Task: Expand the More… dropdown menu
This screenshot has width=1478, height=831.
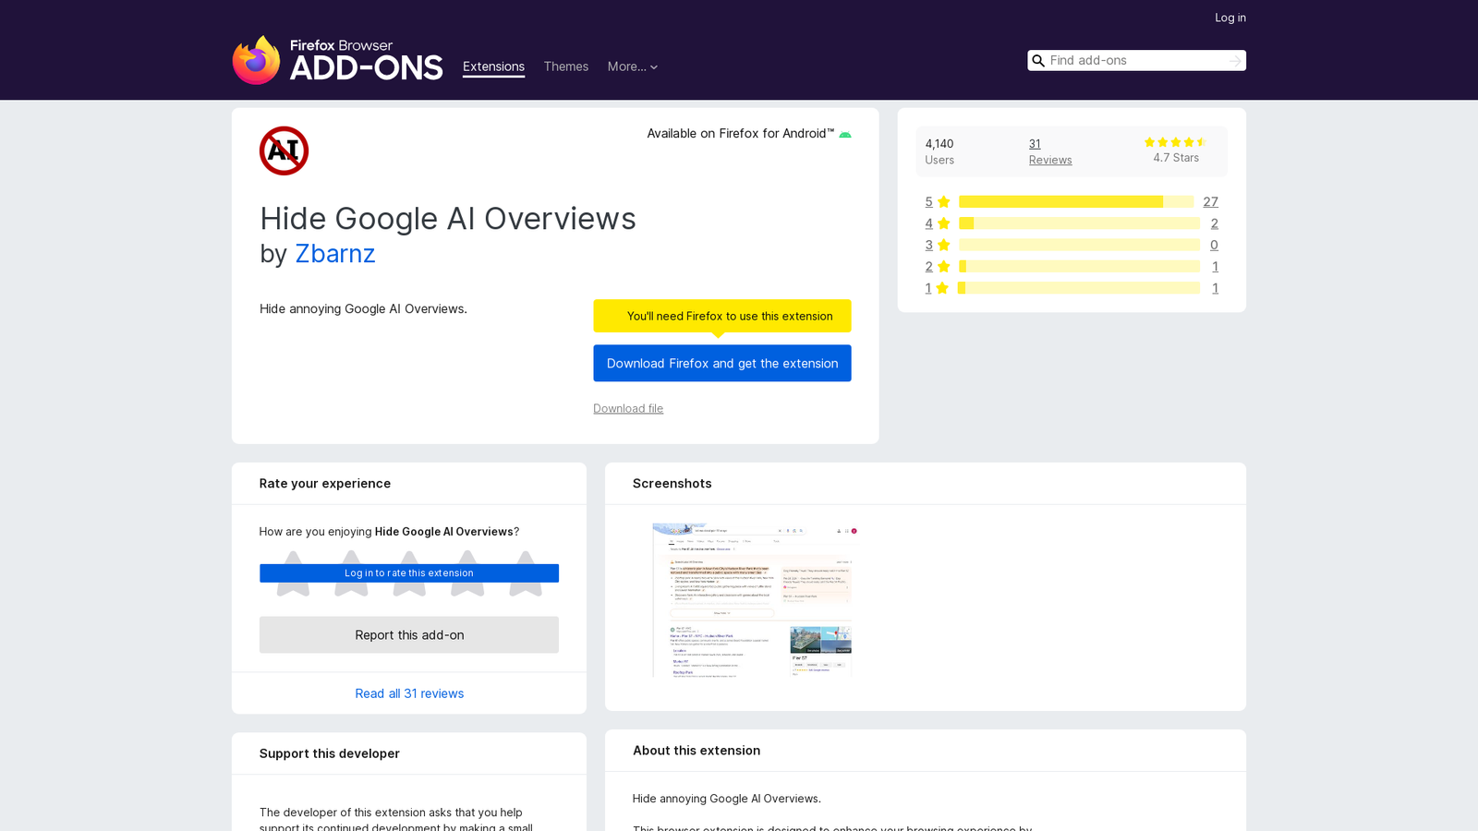Action: [x=633, y=66]
